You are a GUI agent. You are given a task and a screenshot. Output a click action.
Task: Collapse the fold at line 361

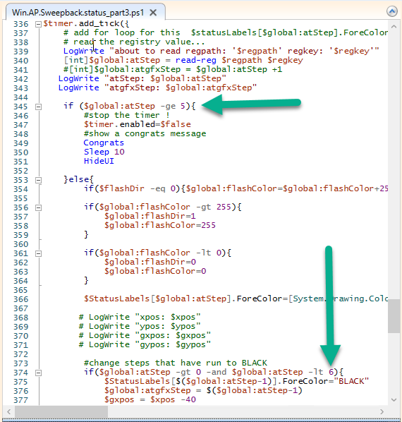(x=39, y=253)
